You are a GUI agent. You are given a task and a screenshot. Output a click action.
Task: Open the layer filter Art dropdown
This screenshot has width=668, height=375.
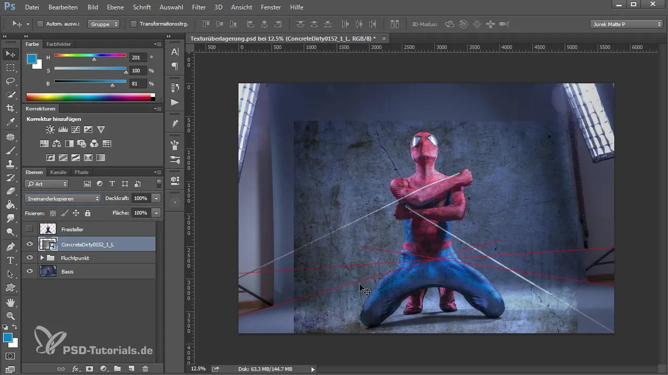(x=46, y=184)
